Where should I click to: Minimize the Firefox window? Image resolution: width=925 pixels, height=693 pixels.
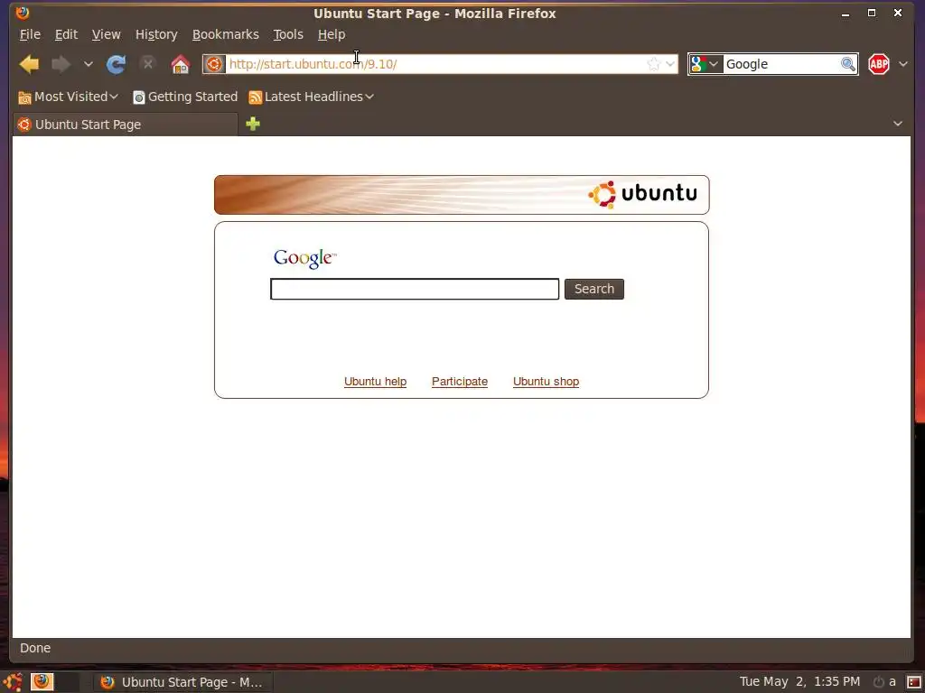pyautogui.click(x=846, y=13)
